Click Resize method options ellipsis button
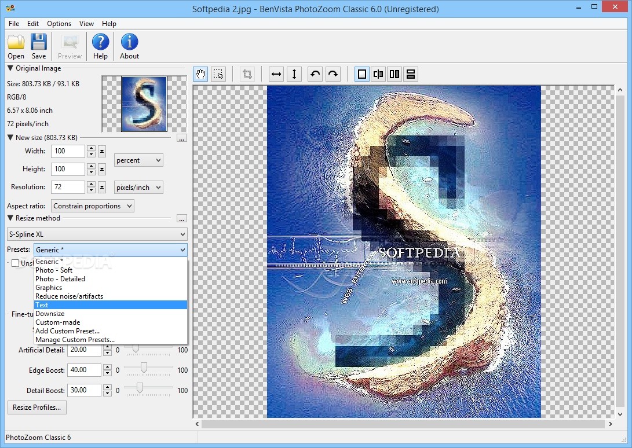This screenshot has height=448, width=632. click(x=182, y=219)
